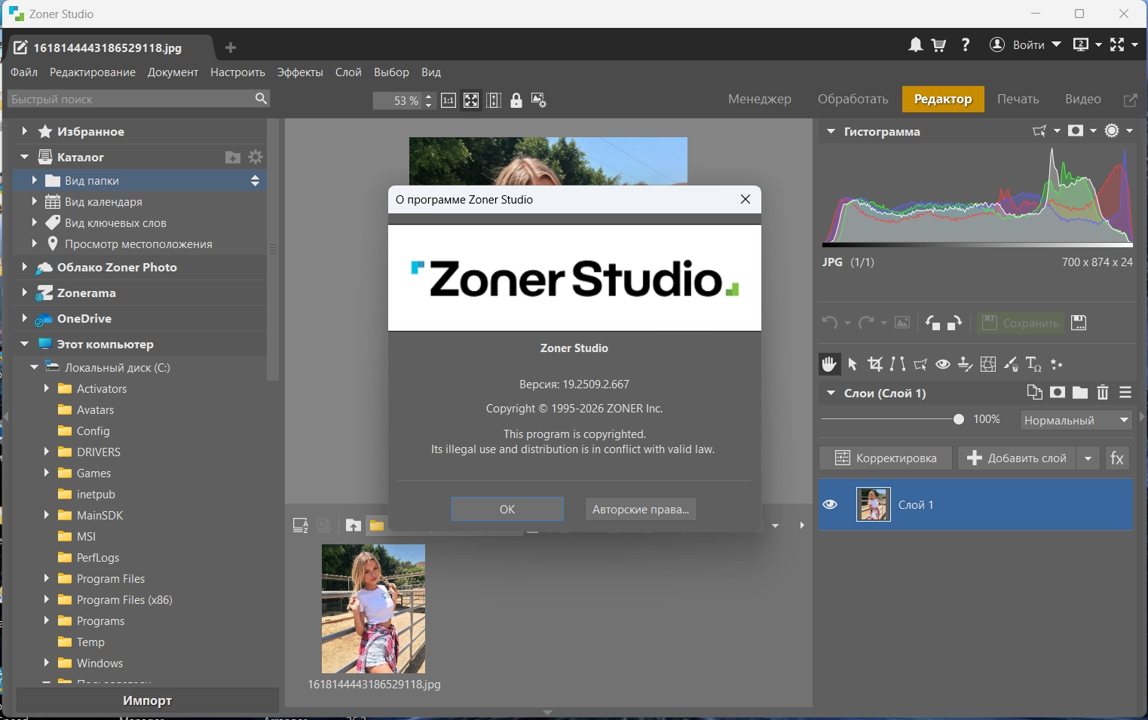Select the stars effects tool

[1057, 364]
